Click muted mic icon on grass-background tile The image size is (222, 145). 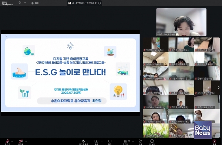click(145, 136)
